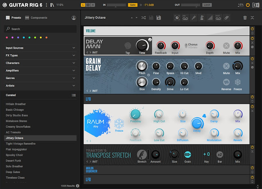Open the metronome tool
Viewport: 262px width, 189px height.
[x=201, y=18]
